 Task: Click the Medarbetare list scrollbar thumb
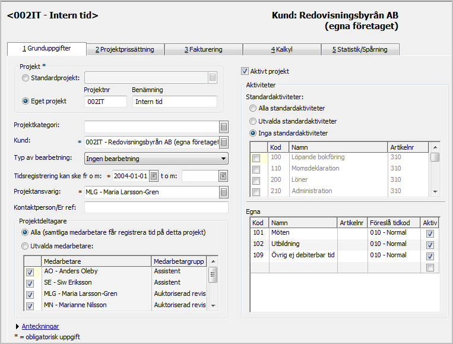pos(213,274)
